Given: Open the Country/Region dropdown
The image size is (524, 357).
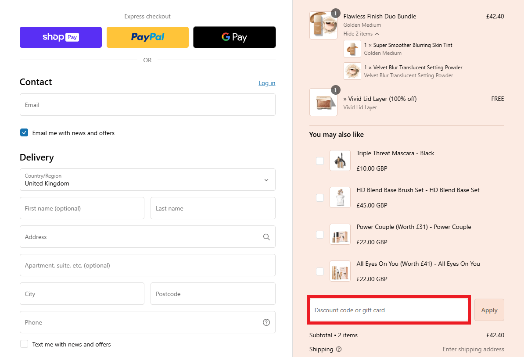Looking at the screenshot, I should pyautogui.click(x=147, y=180).
